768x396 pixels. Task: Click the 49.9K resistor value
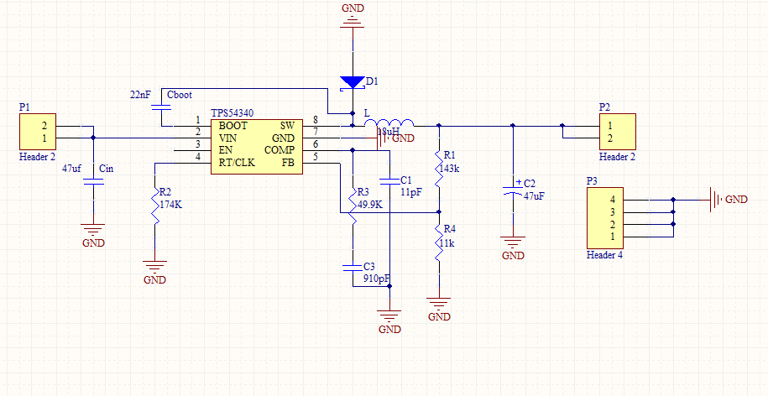[370, 205]
